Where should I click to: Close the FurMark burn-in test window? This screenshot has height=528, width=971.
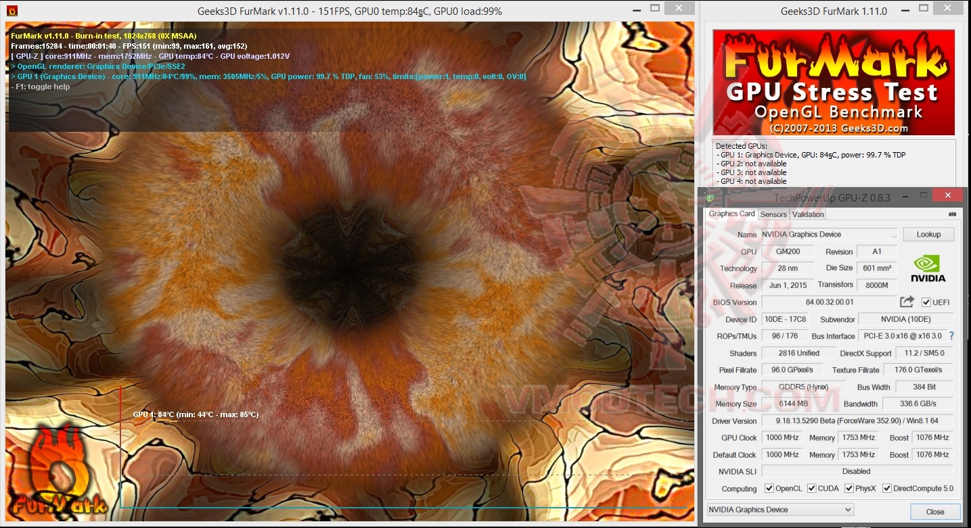coord(679,9)
